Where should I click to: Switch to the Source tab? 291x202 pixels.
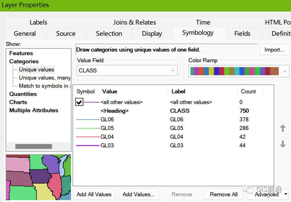point(66,34)
